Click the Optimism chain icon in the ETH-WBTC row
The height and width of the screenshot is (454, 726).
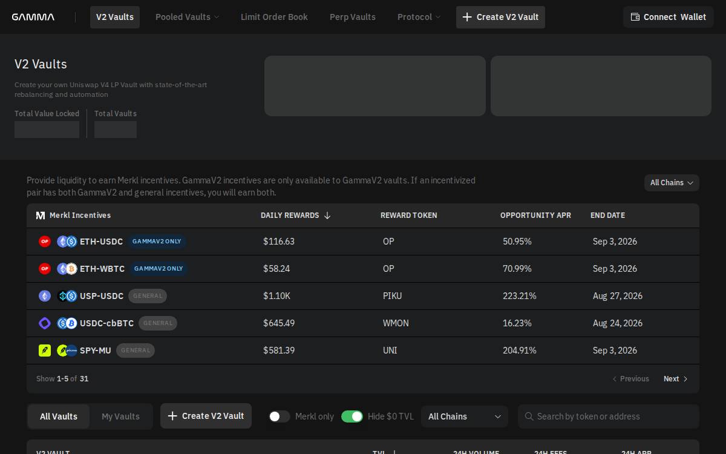tap(45, 269)
